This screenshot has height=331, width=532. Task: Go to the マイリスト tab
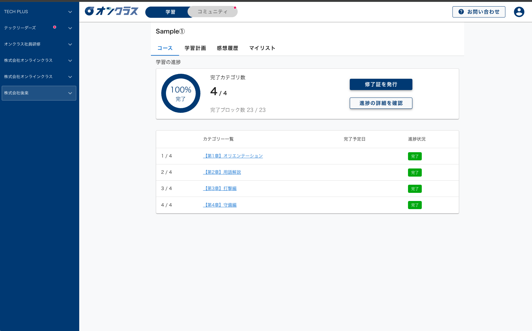click(262, 48)
